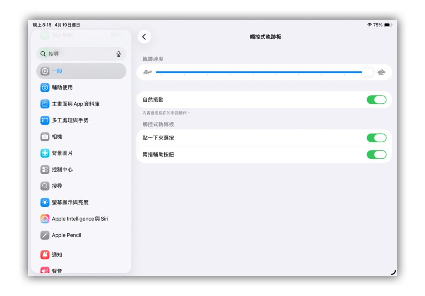Select 輔助使用 in the sidebar
Image resolution: width=425 pixels, height=296 pixels.
tap(81, 87)
